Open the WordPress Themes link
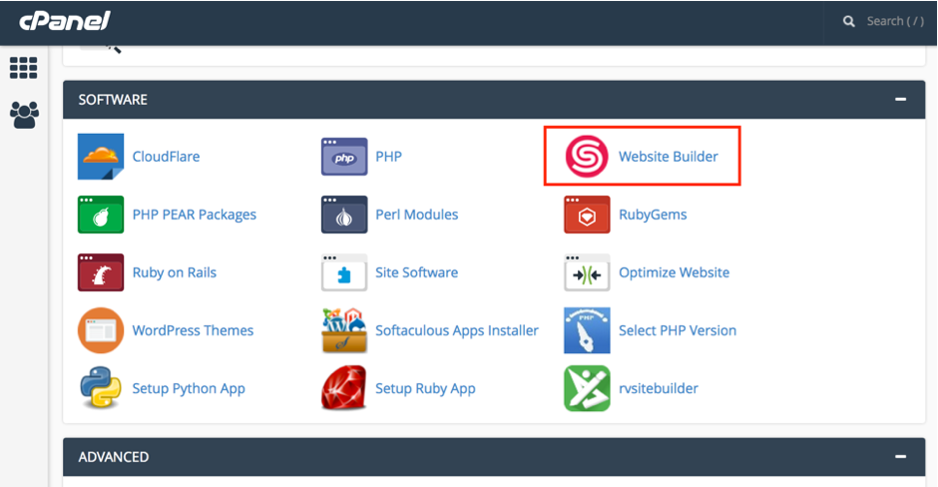 [x=193, y=331]
